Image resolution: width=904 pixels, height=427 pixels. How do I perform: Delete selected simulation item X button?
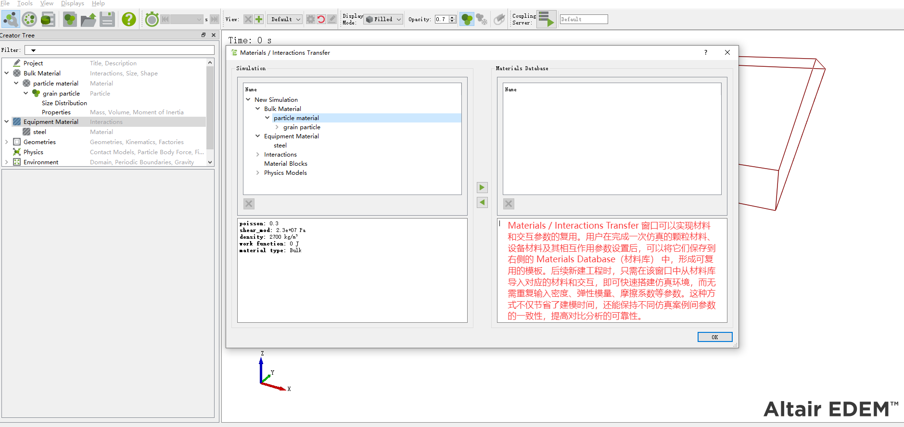click(249, 204)
